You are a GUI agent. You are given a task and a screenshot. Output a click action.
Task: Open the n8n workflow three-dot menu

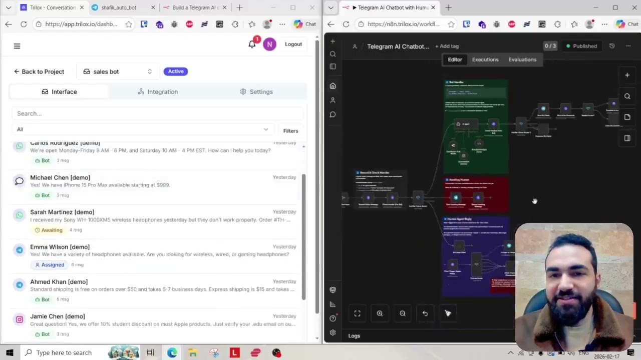628,46
